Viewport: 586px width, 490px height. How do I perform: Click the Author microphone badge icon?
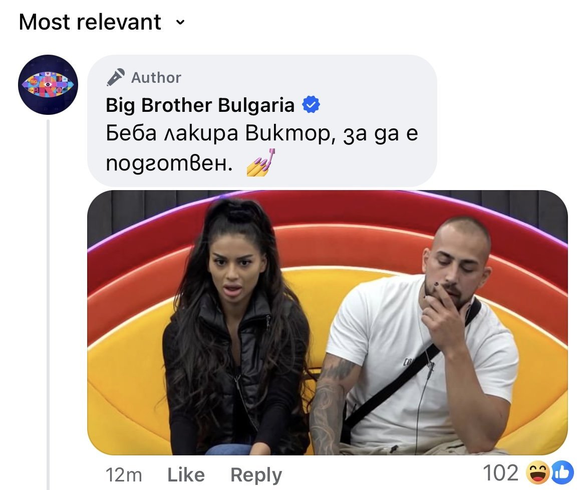coord(116,77)
